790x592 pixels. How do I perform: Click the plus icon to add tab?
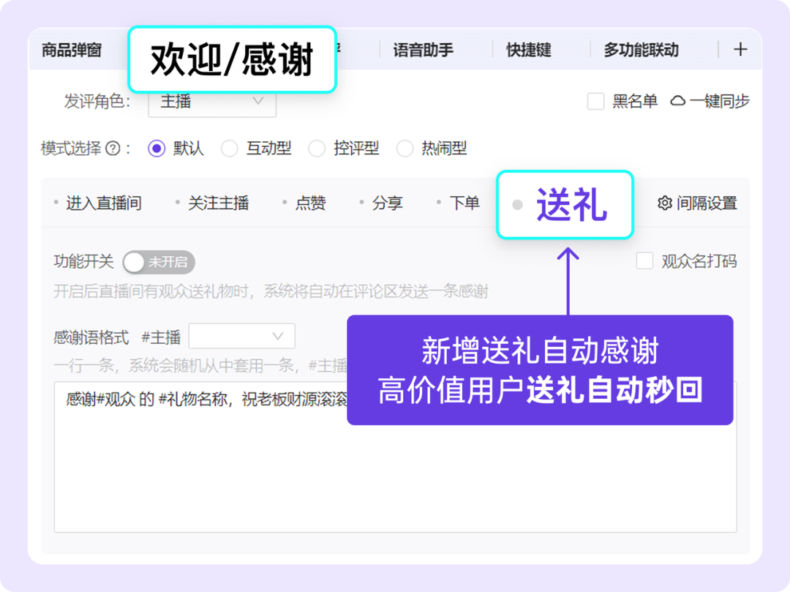click(740, 50)
